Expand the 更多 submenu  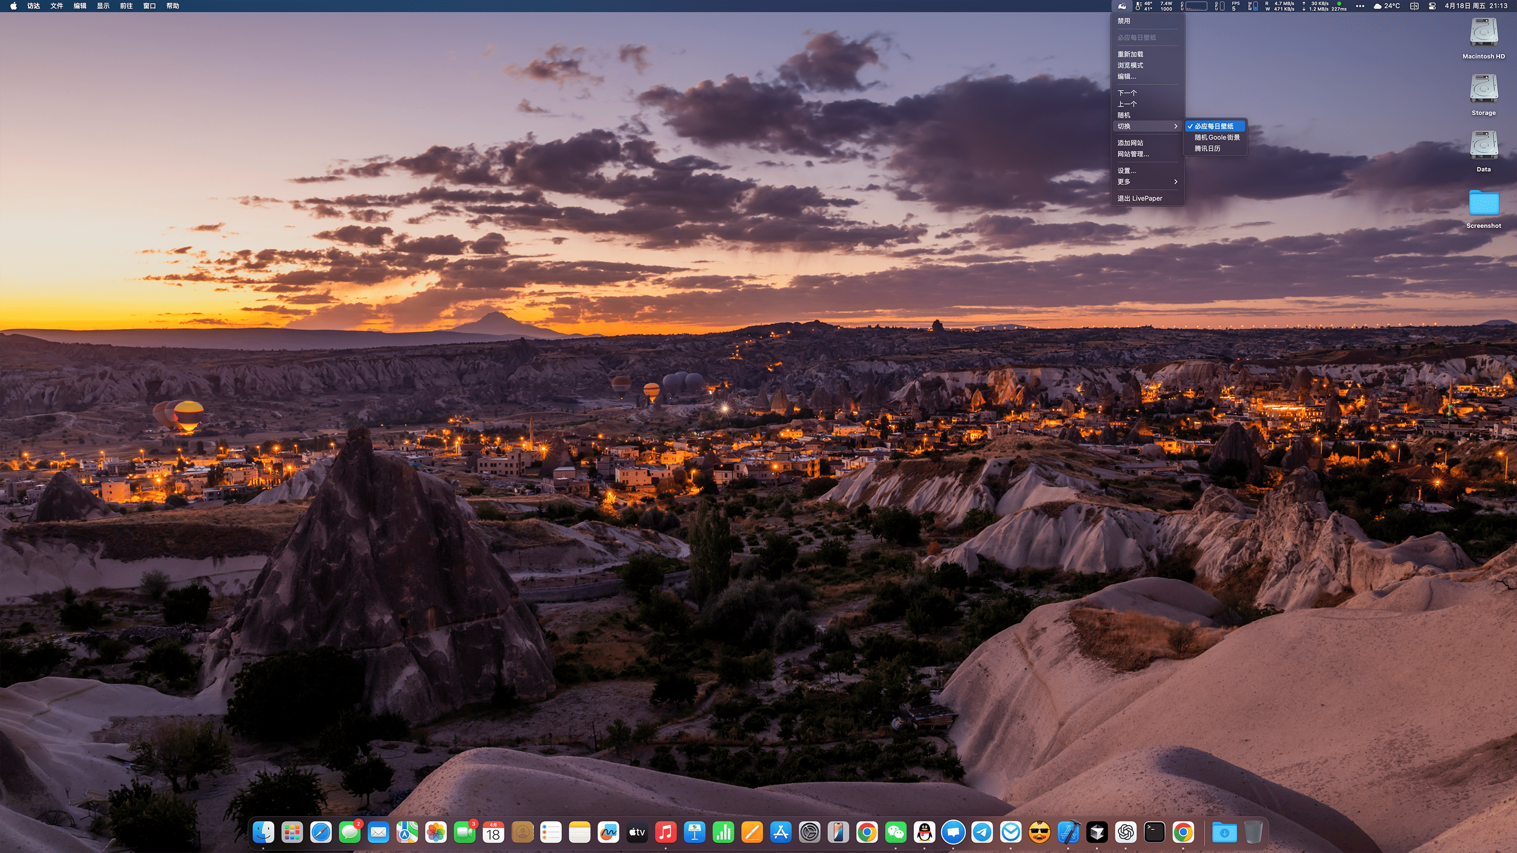[1147, 181]
